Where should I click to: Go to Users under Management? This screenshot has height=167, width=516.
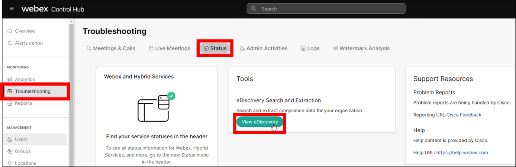click(21, 139)
